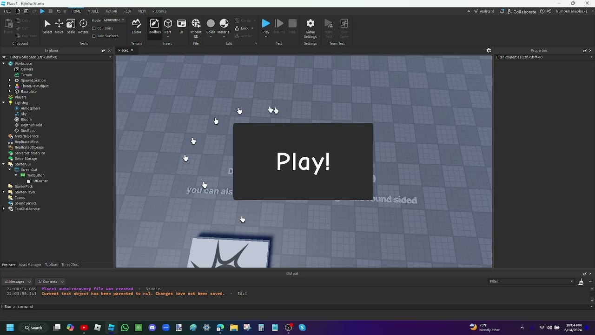The height and width of the screenshot is (335, 595).
Task: Open the FILE menu
Action: [7, 11]
